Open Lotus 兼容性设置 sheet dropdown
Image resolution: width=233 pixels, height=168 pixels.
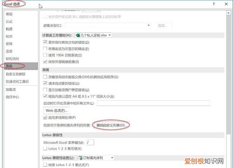[96, 158]
